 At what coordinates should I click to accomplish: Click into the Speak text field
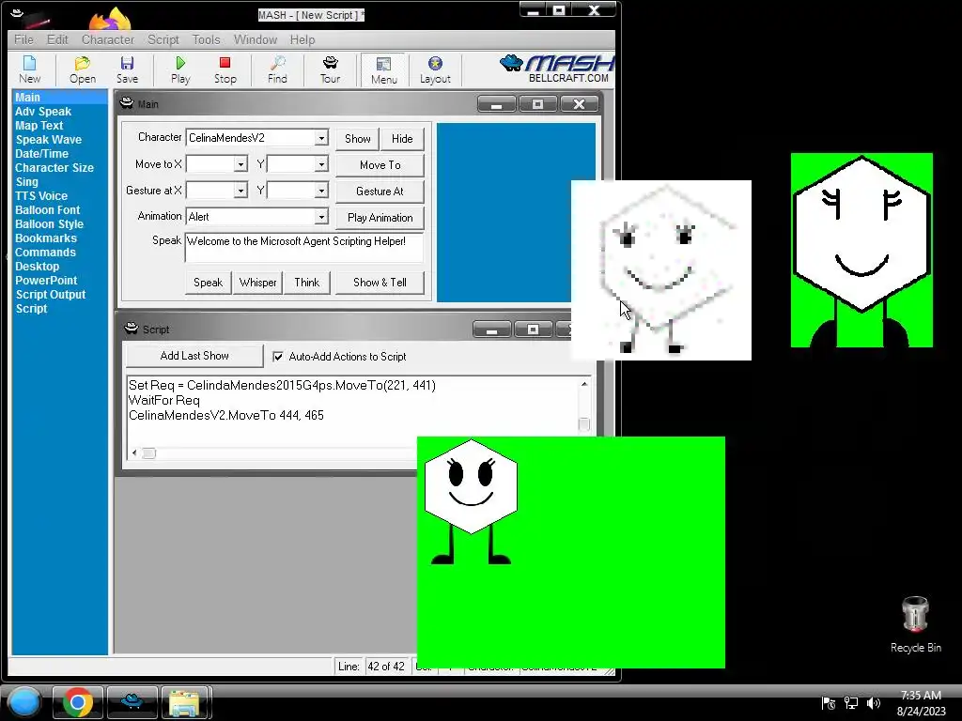(304, 247)
